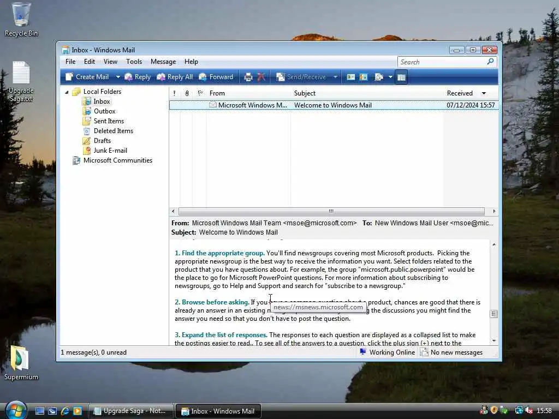This screenshot has height=419, width=559.
Task: Sort messages by the Received column
Action: [x=471, y=93]
